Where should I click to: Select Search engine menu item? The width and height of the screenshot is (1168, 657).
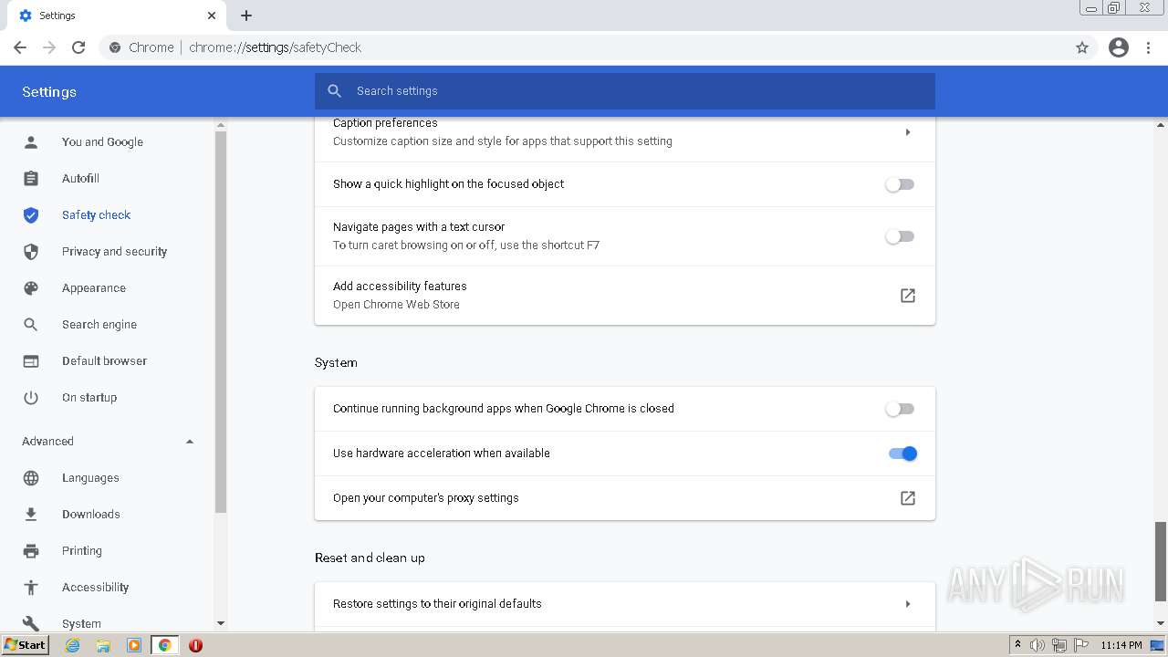click(x=99, y=325)
